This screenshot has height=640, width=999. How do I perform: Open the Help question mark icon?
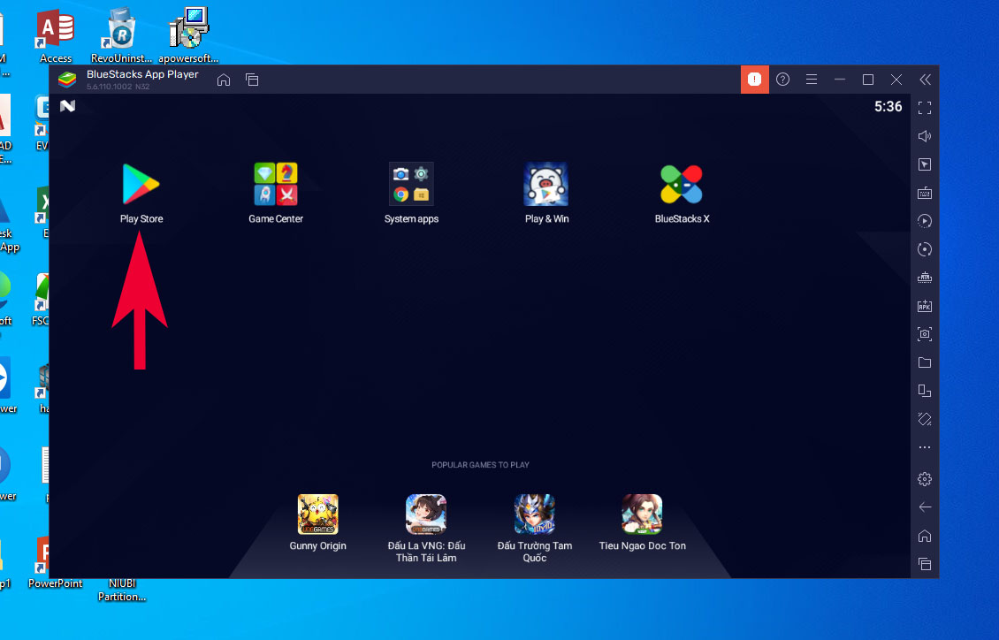click(x=782, y=80)
